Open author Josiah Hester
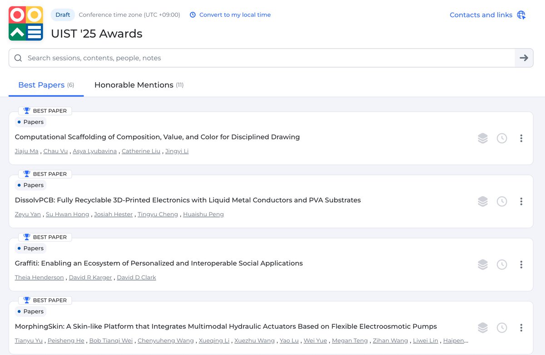The width and height of the screenshot is (545, 355). [114, 214]
